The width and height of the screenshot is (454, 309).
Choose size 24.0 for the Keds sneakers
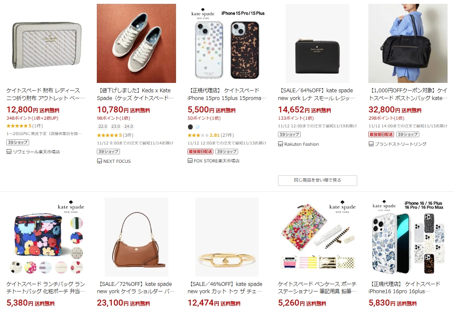(x=128, y=127)
